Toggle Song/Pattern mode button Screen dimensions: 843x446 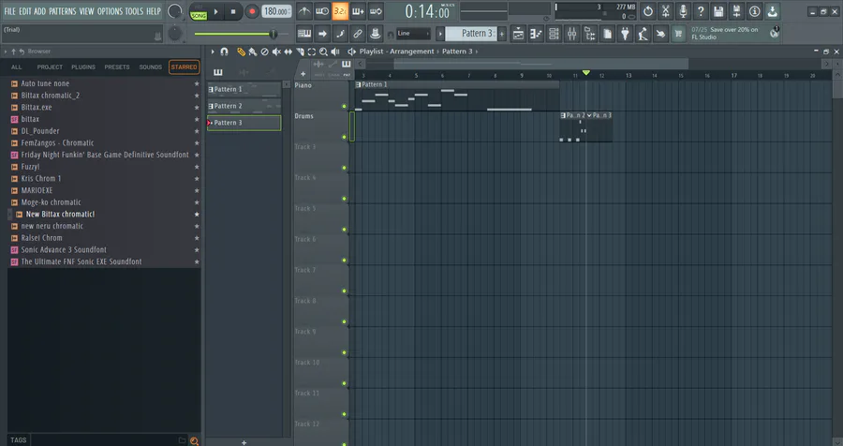pyautogui.click(x=199, y=11)
